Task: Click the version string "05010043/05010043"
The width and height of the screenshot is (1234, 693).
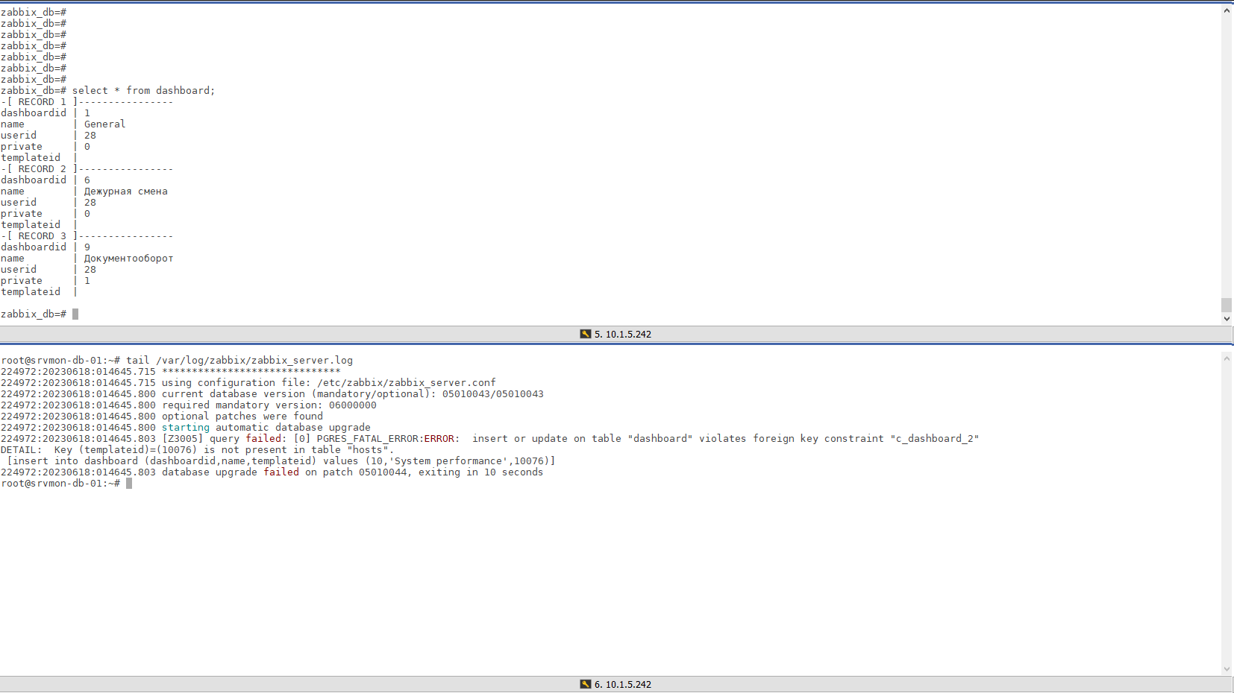Action: coord(493,394)
